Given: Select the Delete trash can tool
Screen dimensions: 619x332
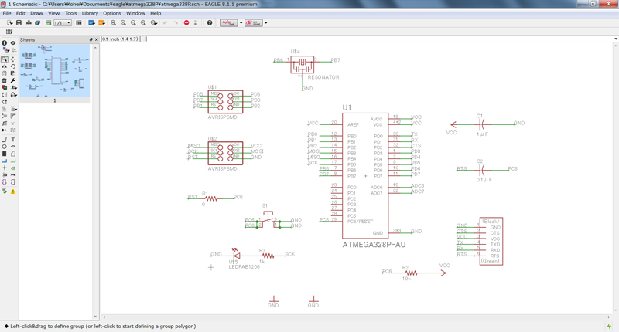Looking at the screenshot, I should click(x=5, y=80).
